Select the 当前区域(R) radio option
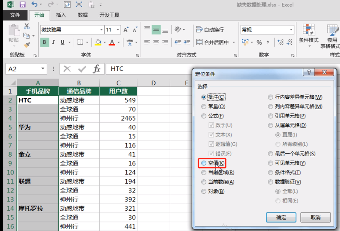Viewport: 340px width, 231px height. tap(218, 173)
